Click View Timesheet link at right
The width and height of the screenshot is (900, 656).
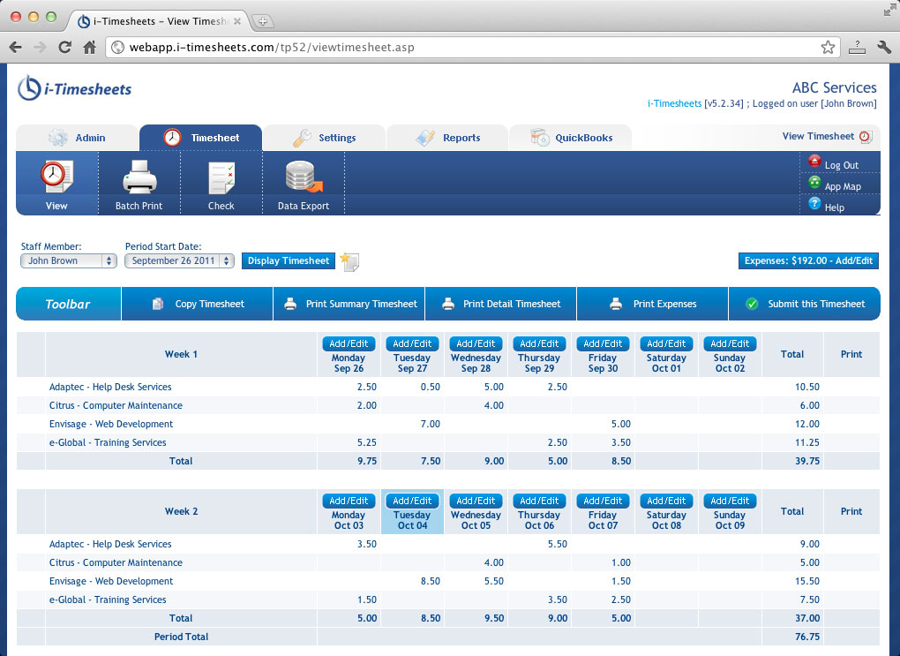point(818,137)
